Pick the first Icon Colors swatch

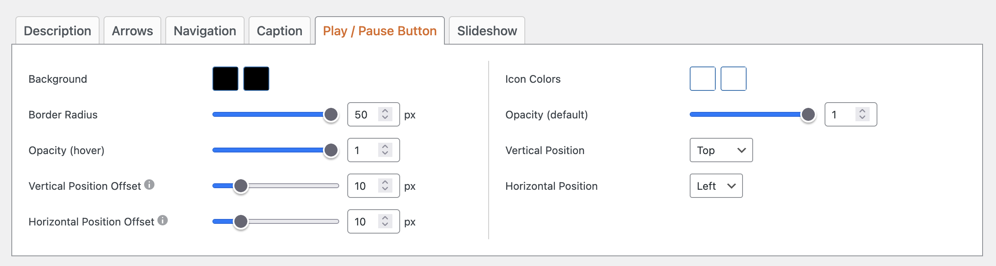coord(702,79)
